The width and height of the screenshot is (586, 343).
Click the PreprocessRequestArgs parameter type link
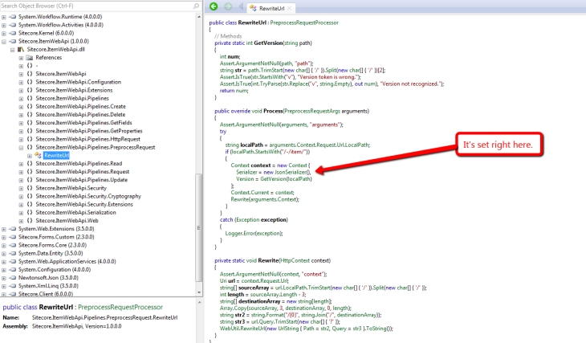pyautogui.click(x=311, y=111)
